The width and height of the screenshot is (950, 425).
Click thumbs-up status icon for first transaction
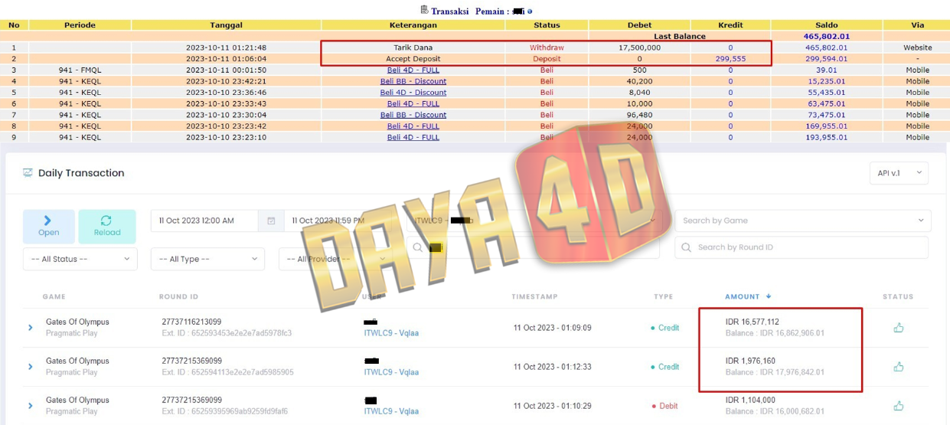[x=898, y=328]
